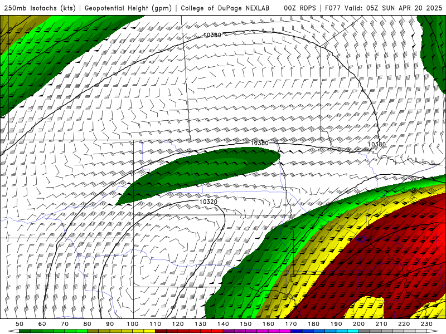Select the color scale value 160
This screenshot has height=334, width=446.
pyautogui.click(x=268, y=324)
